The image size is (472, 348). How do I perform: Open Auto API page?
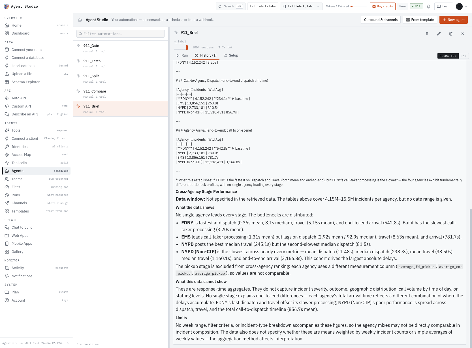point(36,98)
